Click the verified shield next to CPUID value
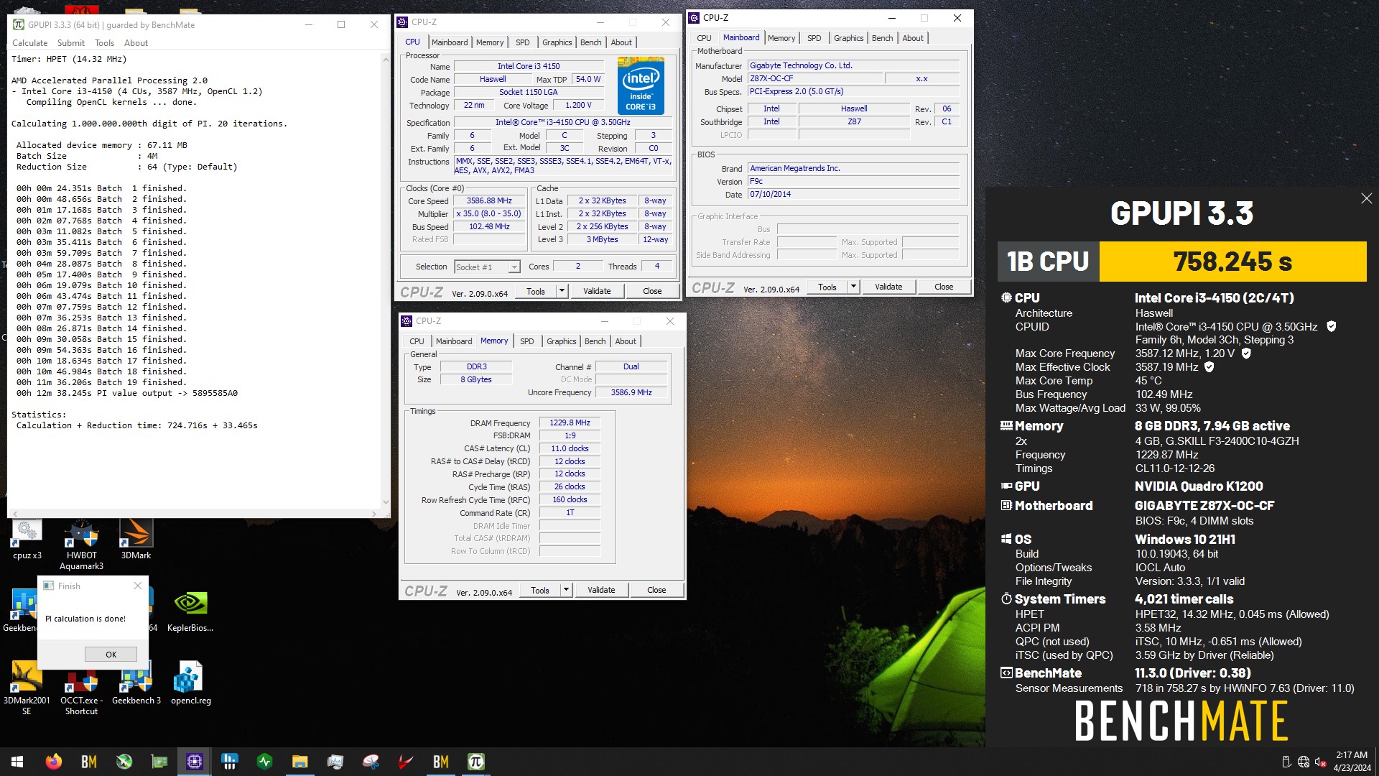The image size is (1379, 776). [x=1331, y=326]
